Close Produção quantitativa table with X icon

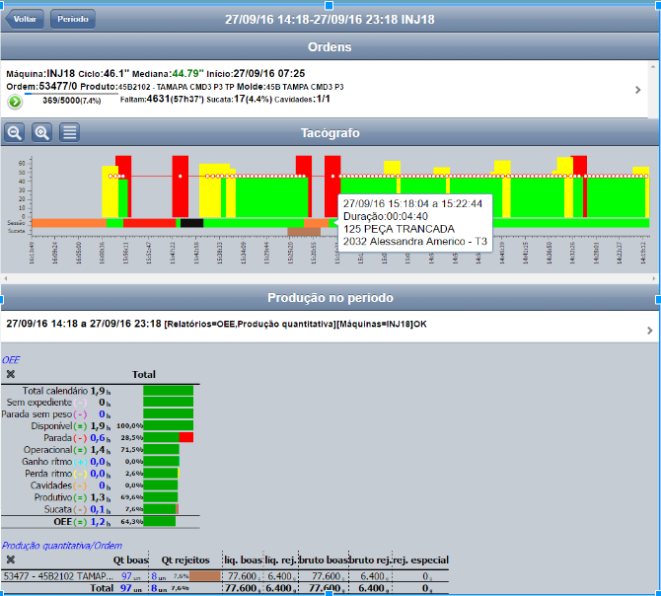[11, 559]
